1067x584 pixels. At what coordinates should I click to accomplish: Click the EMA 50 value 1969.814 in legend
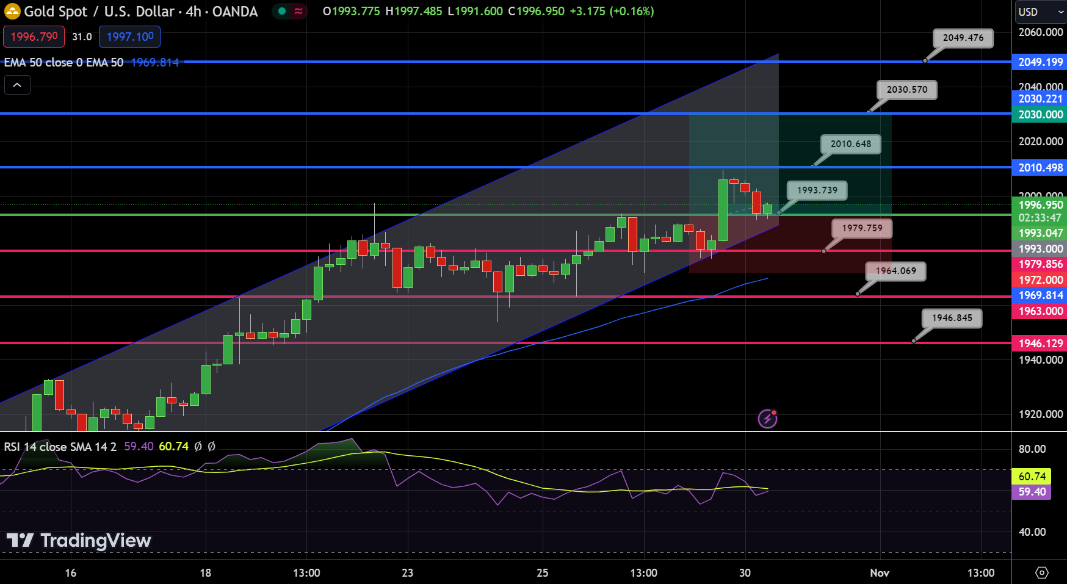tap(155, 62)
